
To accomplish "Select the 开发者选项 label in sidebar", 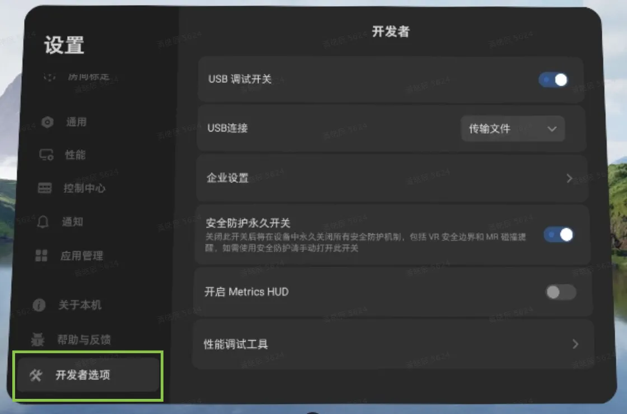I will [x=83, y=375].
